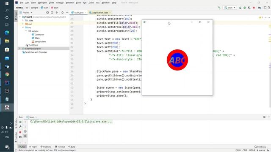Switch to the Main.java editor tab
271x152 pixels.
79,13
